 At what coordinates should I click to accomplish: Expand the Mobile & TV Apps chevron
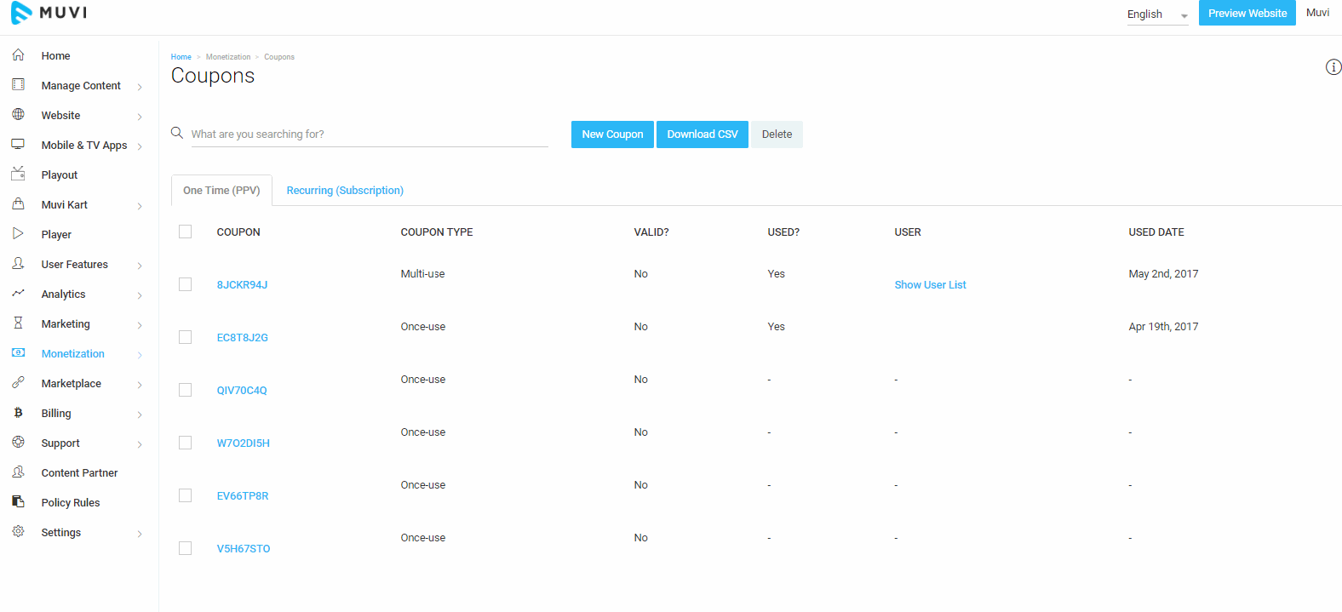pos(140,146)
